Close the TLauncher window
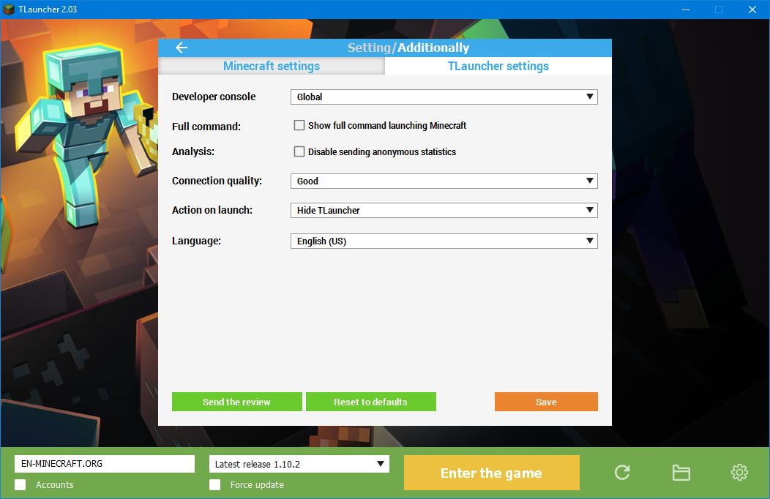This screenshot has width=770, height=499. (x=752, y=10)
